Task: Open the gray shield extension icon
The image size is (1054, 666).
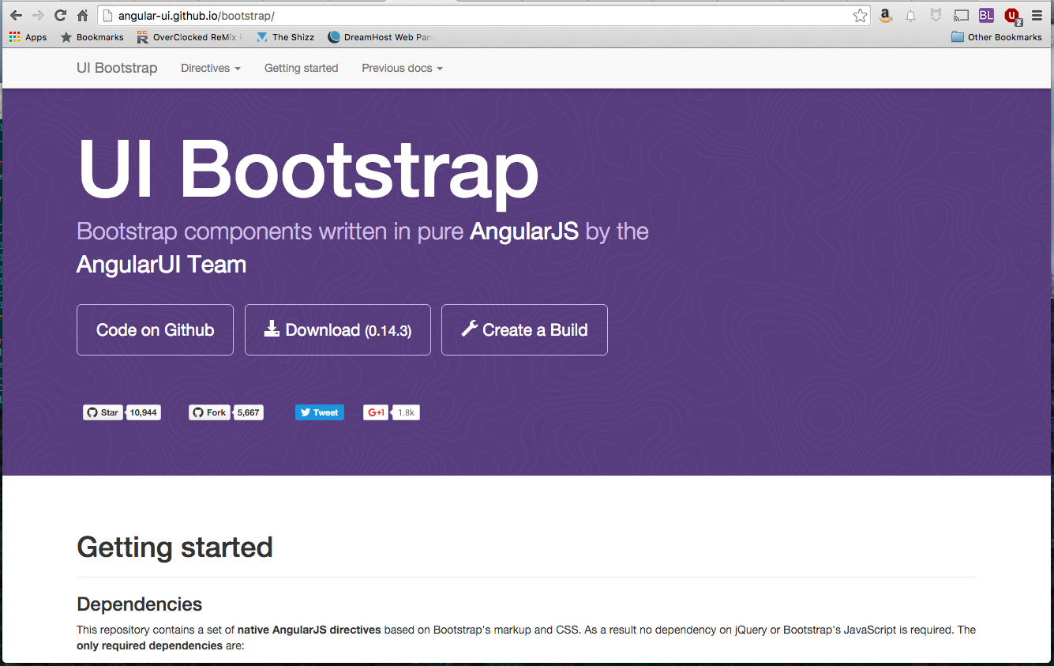Action: [936, 15]
